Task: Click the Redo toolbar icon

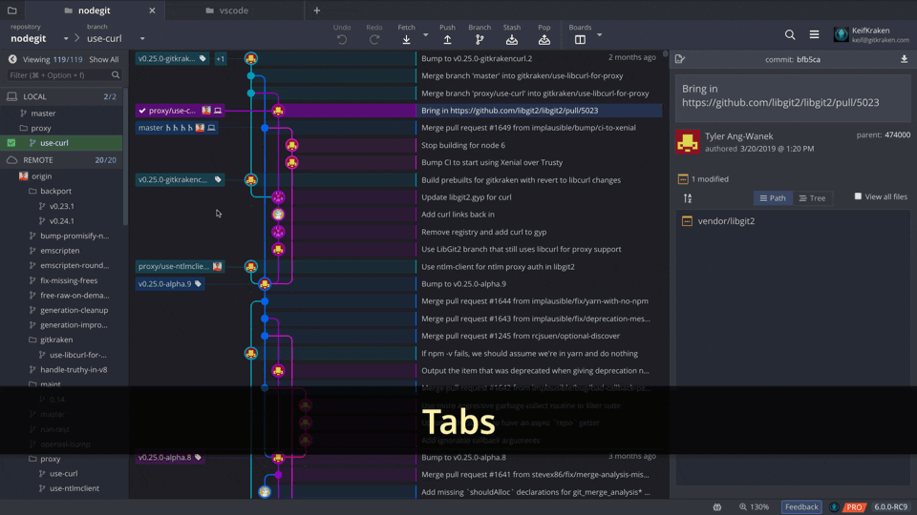Action: pyautogui.click(x=374, y=40)
